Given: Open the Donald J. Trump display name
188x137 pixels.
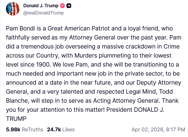Looking at the screenshot, I should 41,6.
